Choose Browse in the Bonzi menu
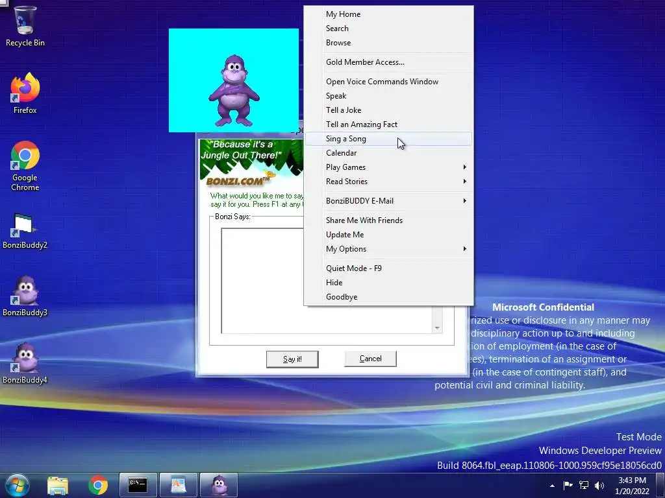Screen dimensions: 665x498 (x=388, y=43)
